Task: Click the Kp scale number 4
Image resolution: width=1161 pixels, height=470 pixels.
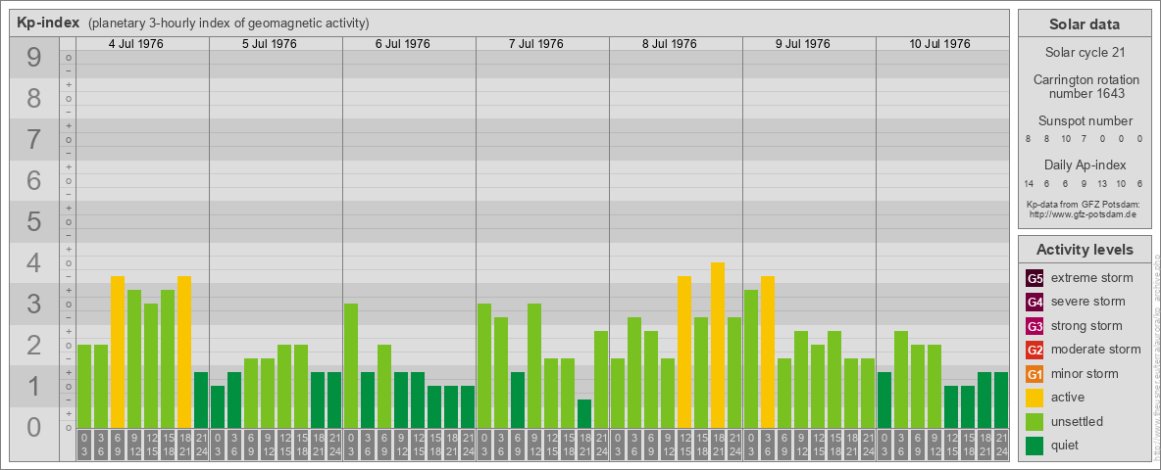Action: (x=34, y=263)
